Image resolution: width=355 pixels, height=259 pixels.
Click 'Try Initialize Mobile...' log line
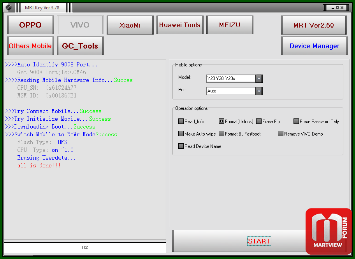[x=58, y=119]
